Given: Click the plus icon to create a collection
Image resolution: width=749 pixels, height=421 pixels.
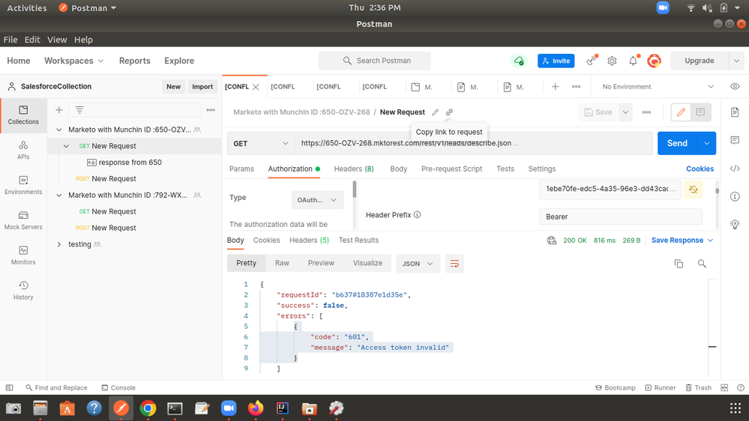Looking at the screenshot, I should click(58, 110).
